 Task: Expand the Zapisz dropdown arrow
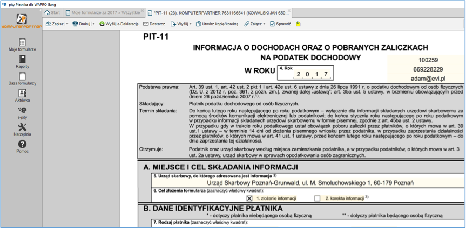(x=67, y=24)
